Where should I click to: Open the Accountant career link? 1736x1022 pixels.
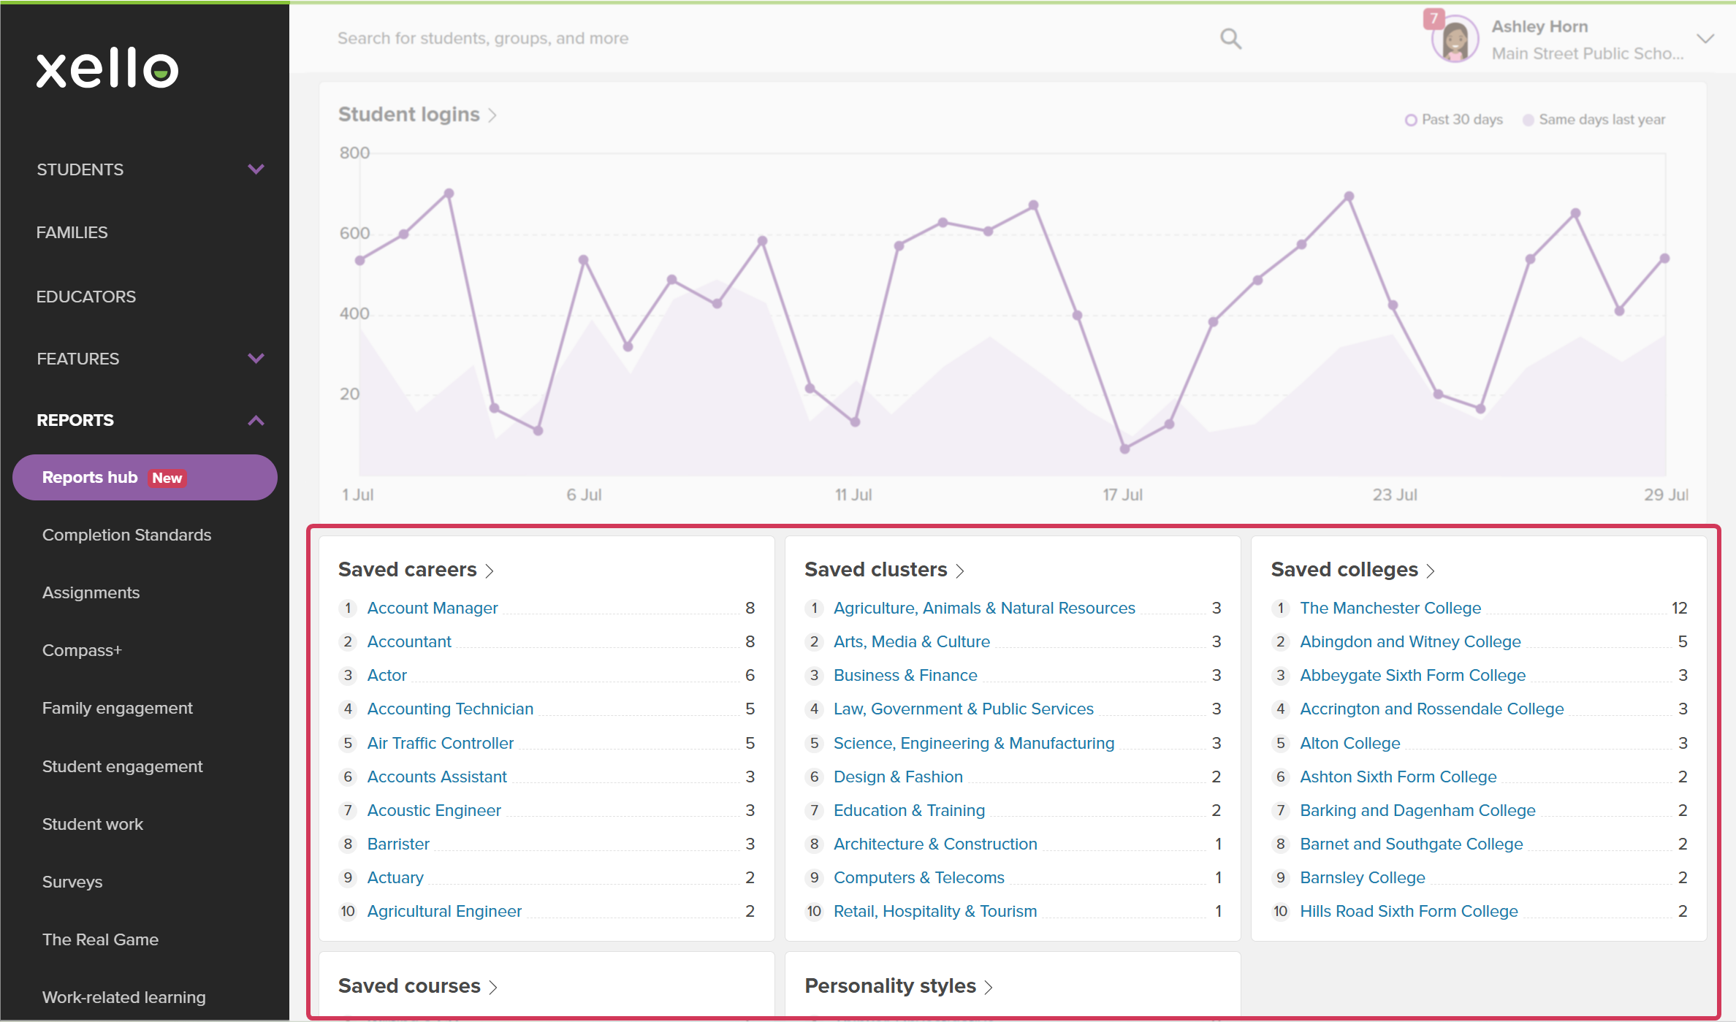coord(409,641)
